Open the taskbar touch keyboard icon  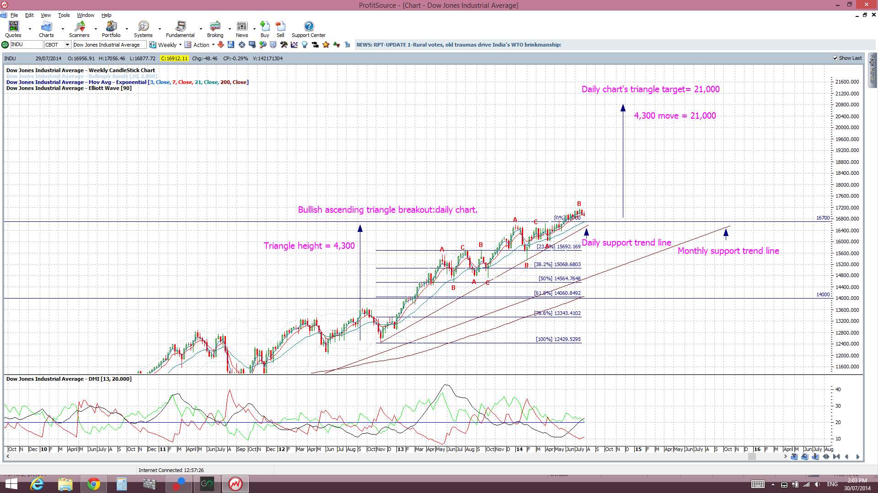pyautogui.click(x=758, y=484)
